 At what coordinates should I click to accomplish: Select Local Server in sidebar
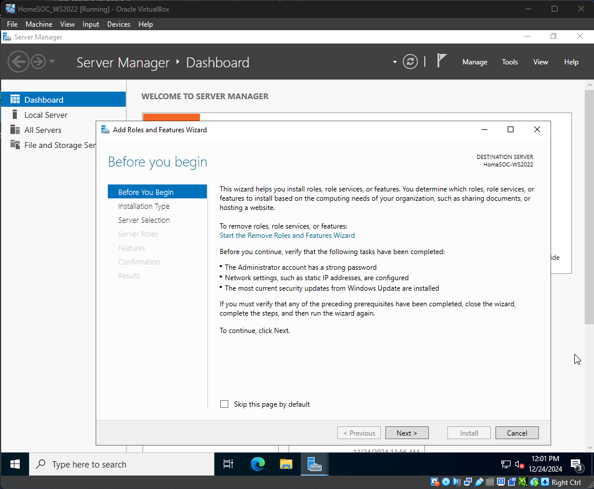pyautogui.click(x=46, y=115)
